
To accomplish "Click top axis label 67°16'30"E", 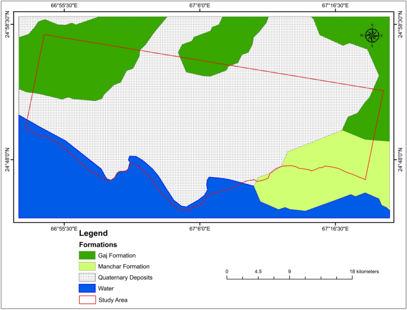I will coord(335,5).
